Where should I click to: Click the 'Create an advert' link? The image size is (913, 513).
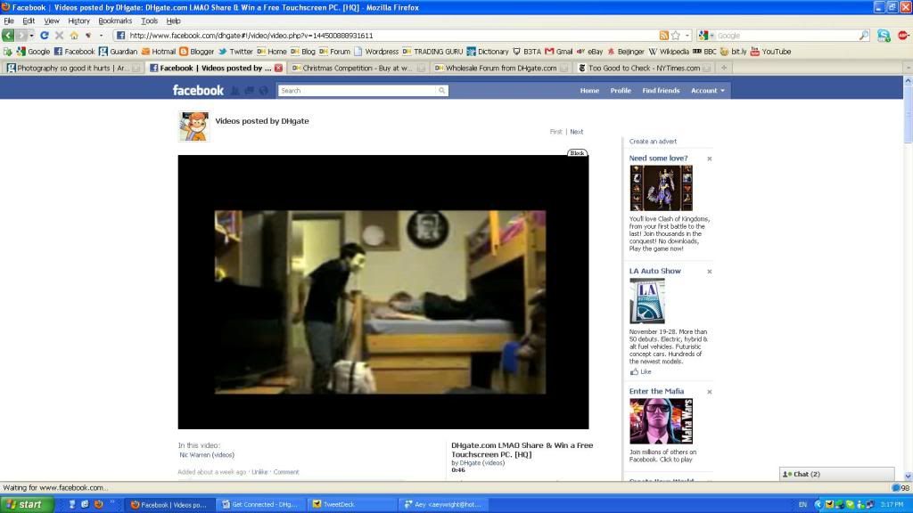[x=653, y=142]
